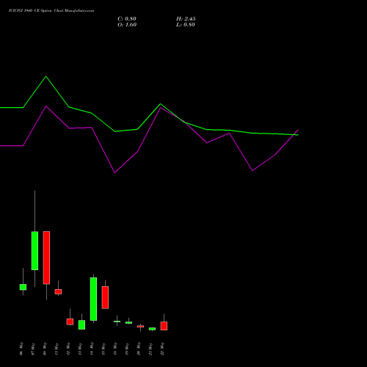Click the '12 May' axis label
The width and height of the screenshot is (367, 367).
[x=68, y=349]
